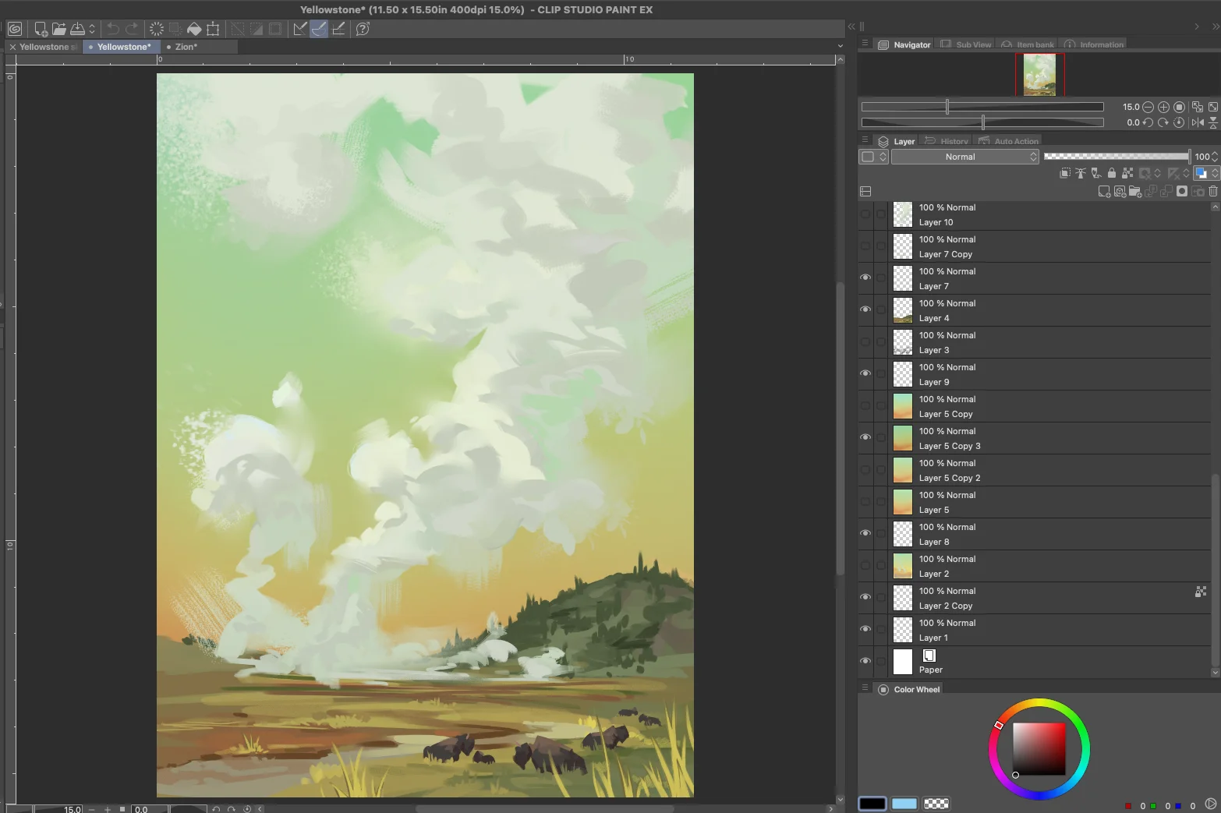Open Save options arrows next to Save icon

click(x=92, y=29)
